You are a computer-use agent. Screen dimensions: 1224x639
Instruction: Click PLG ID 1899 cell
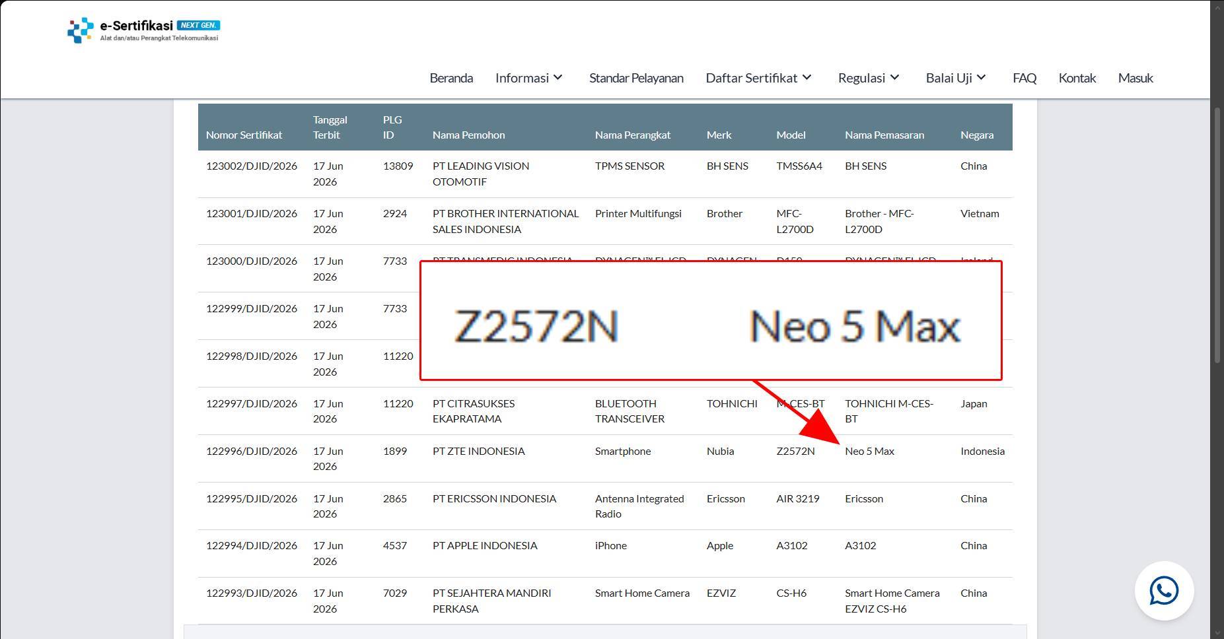(395, 451)
